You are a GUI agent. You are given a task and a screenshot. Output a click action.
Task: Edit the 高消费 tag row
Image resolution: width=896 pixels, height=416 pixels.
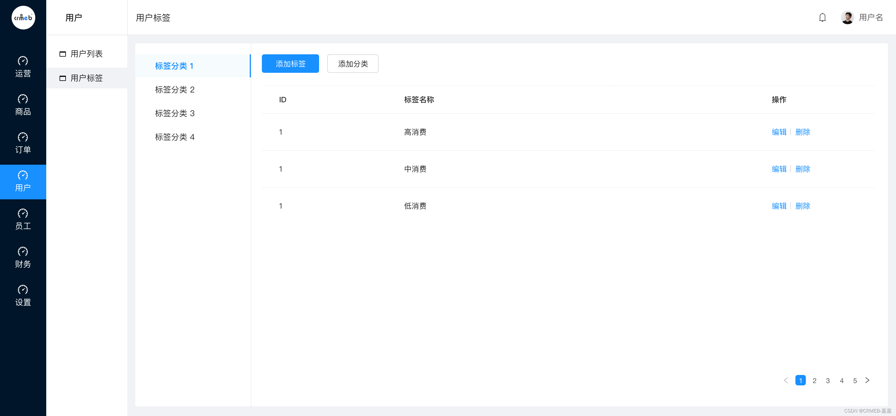[779, 132]
